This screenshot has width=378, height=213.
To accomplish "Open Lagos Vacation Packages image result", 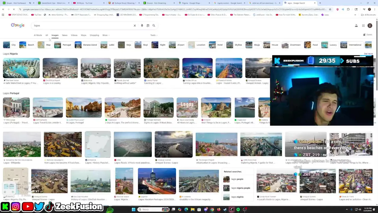I will [x=157, y=181].
